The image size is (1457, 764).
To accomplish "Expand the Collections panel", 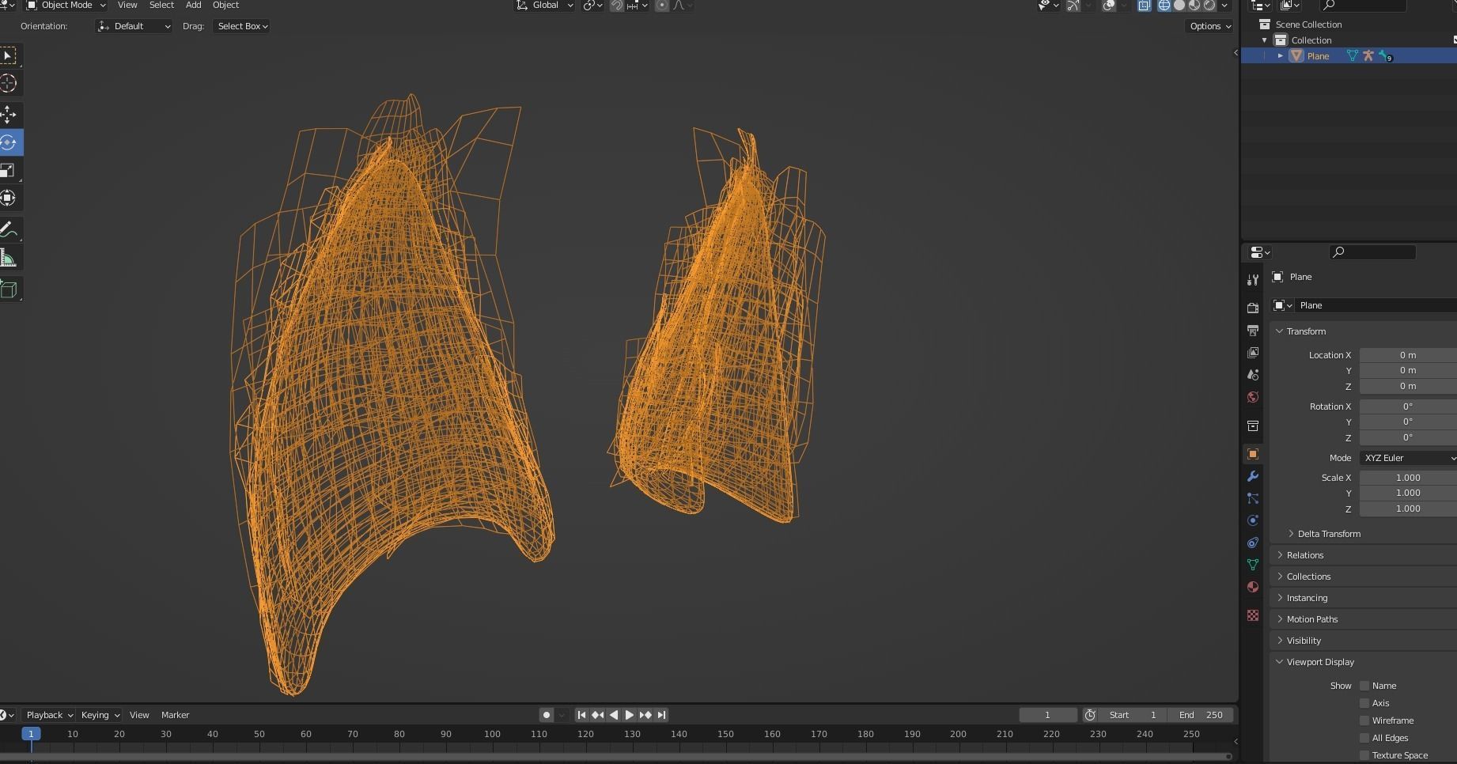I will [x=1308, y=577].
